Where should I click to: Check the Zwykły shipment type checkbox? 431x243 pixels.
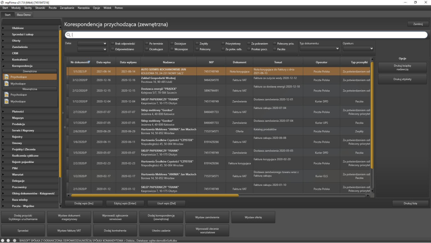[x=197, y=44]
